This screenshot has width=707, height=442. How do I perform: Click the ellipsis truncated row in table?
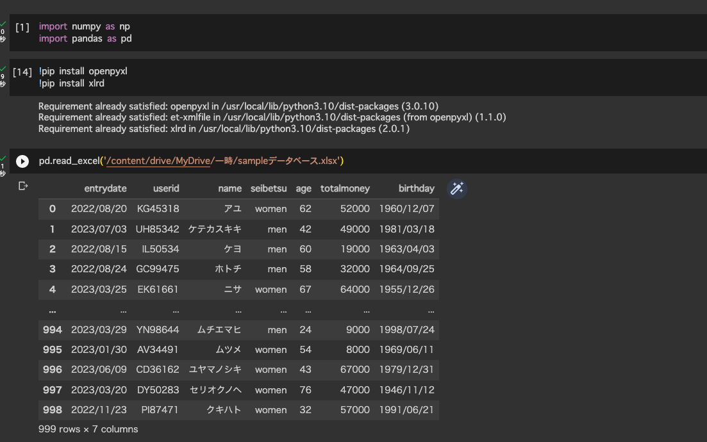pos(238,311)
